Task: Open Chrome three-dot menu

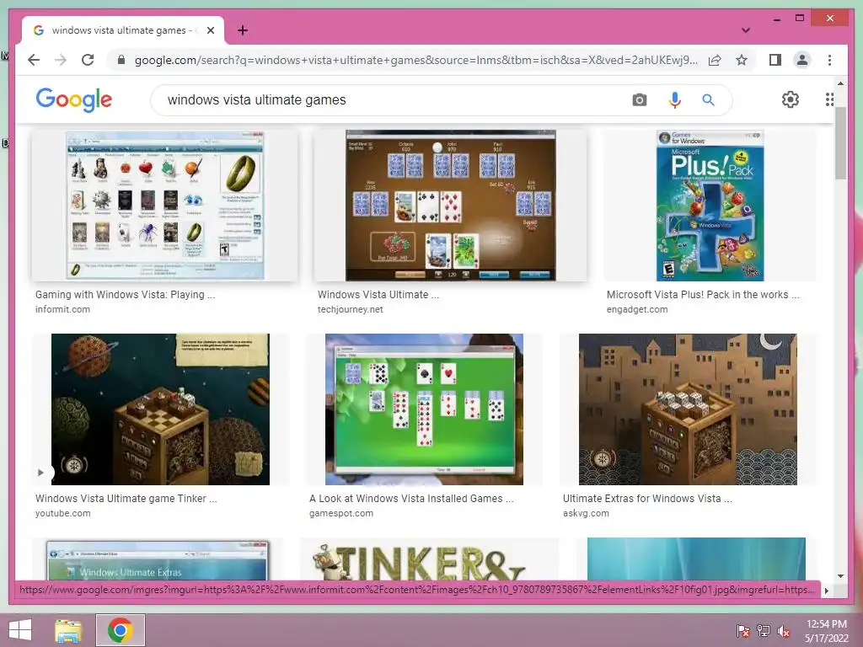Action: click(829, 60)
